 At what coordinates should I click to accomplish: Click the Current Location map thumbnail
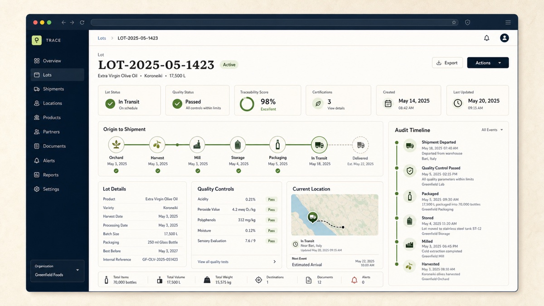[x=335, y=215]
